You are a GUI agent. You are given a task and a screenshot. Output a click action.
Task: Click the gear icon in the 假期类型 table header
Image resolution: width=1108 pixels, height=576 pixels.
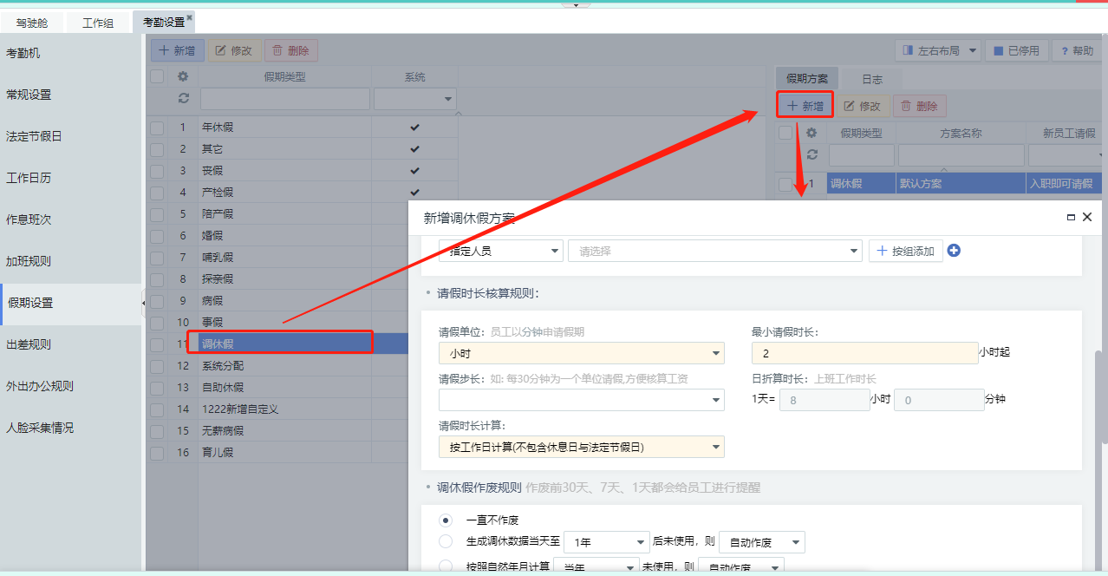(x=183, y=76)
